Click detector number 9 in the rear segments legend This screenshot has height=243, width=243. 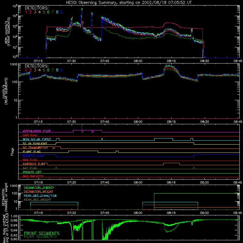[x=62, y=70]
